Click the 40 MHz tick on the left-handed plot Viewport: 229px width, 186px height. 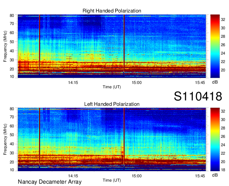pyautogui.click(x=12, y=144)
